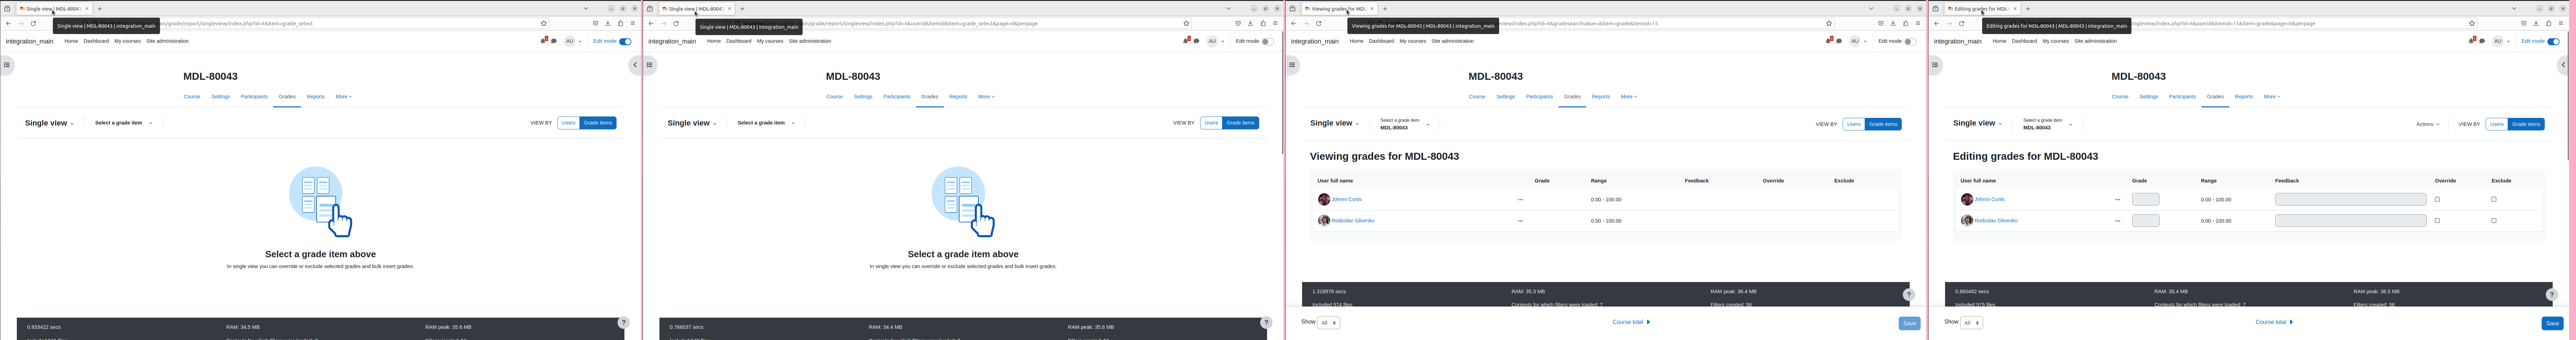
Task: Click Users view button in first window
Action: (x=568, y=123)
